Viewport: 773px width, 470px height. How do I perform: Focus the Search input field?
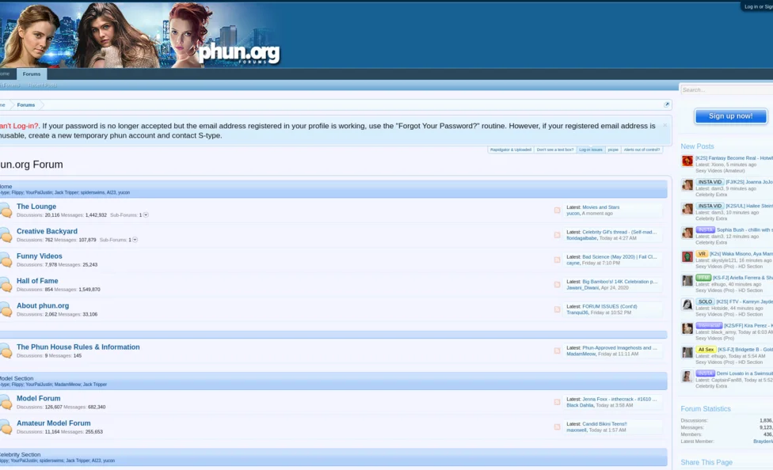click(x=726, y=89)
